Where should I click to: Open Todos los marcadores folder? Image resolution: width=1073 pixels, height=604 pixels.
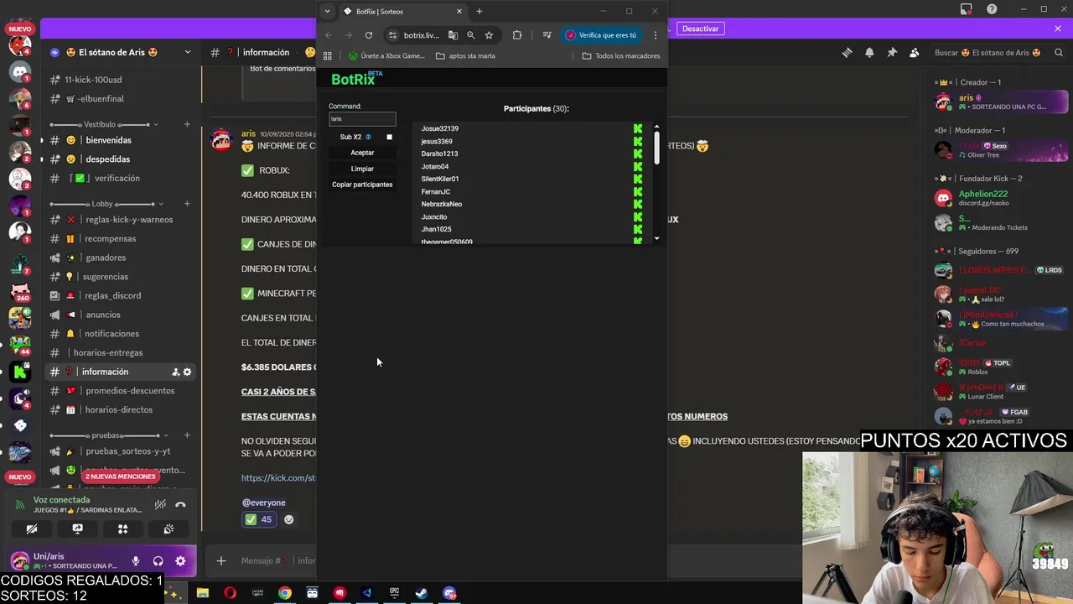(x=621, y=56)
